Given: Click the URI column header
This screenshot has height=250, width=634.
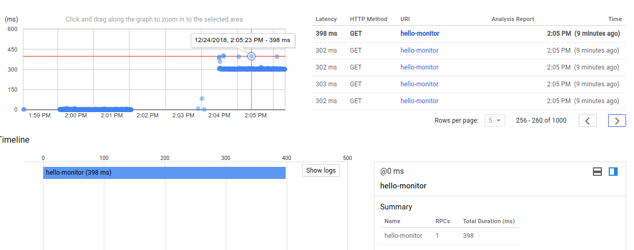Looking at the screenshot, I should (405, 19).
